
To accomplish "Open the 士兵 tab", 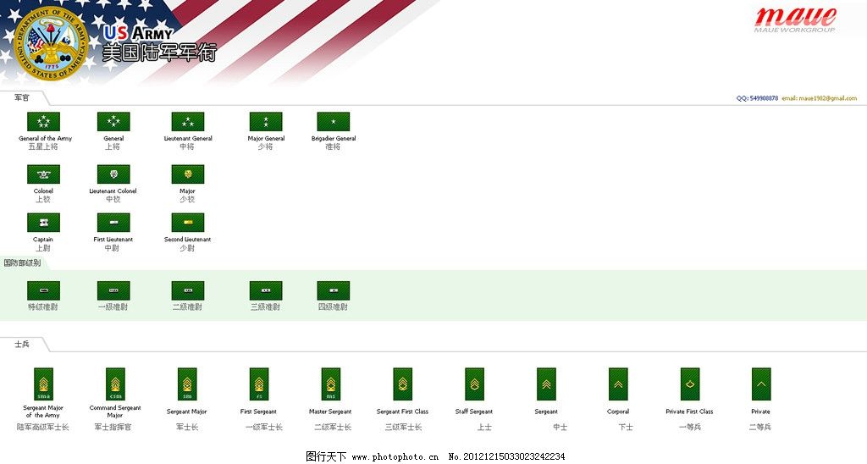I will [x=22, y=344].
